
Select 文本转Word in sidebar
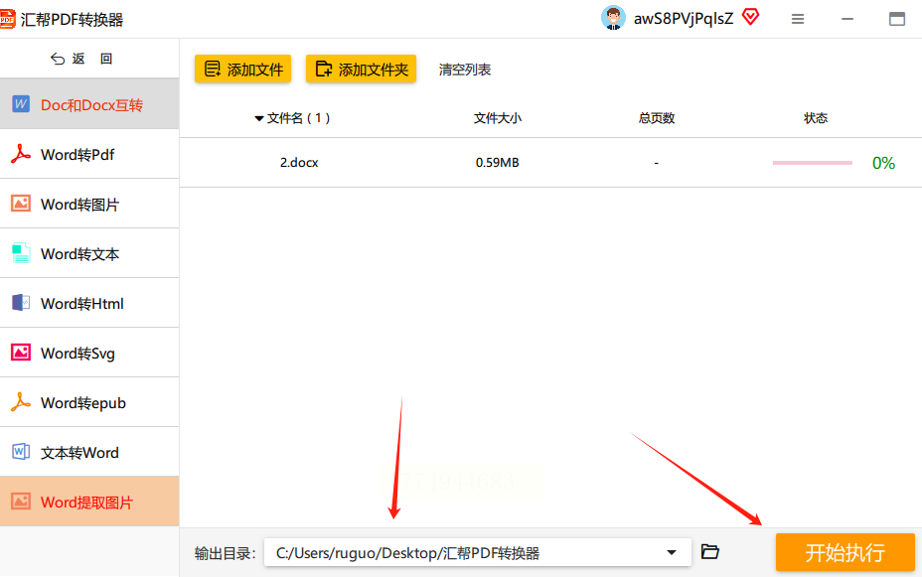[89, 452]
